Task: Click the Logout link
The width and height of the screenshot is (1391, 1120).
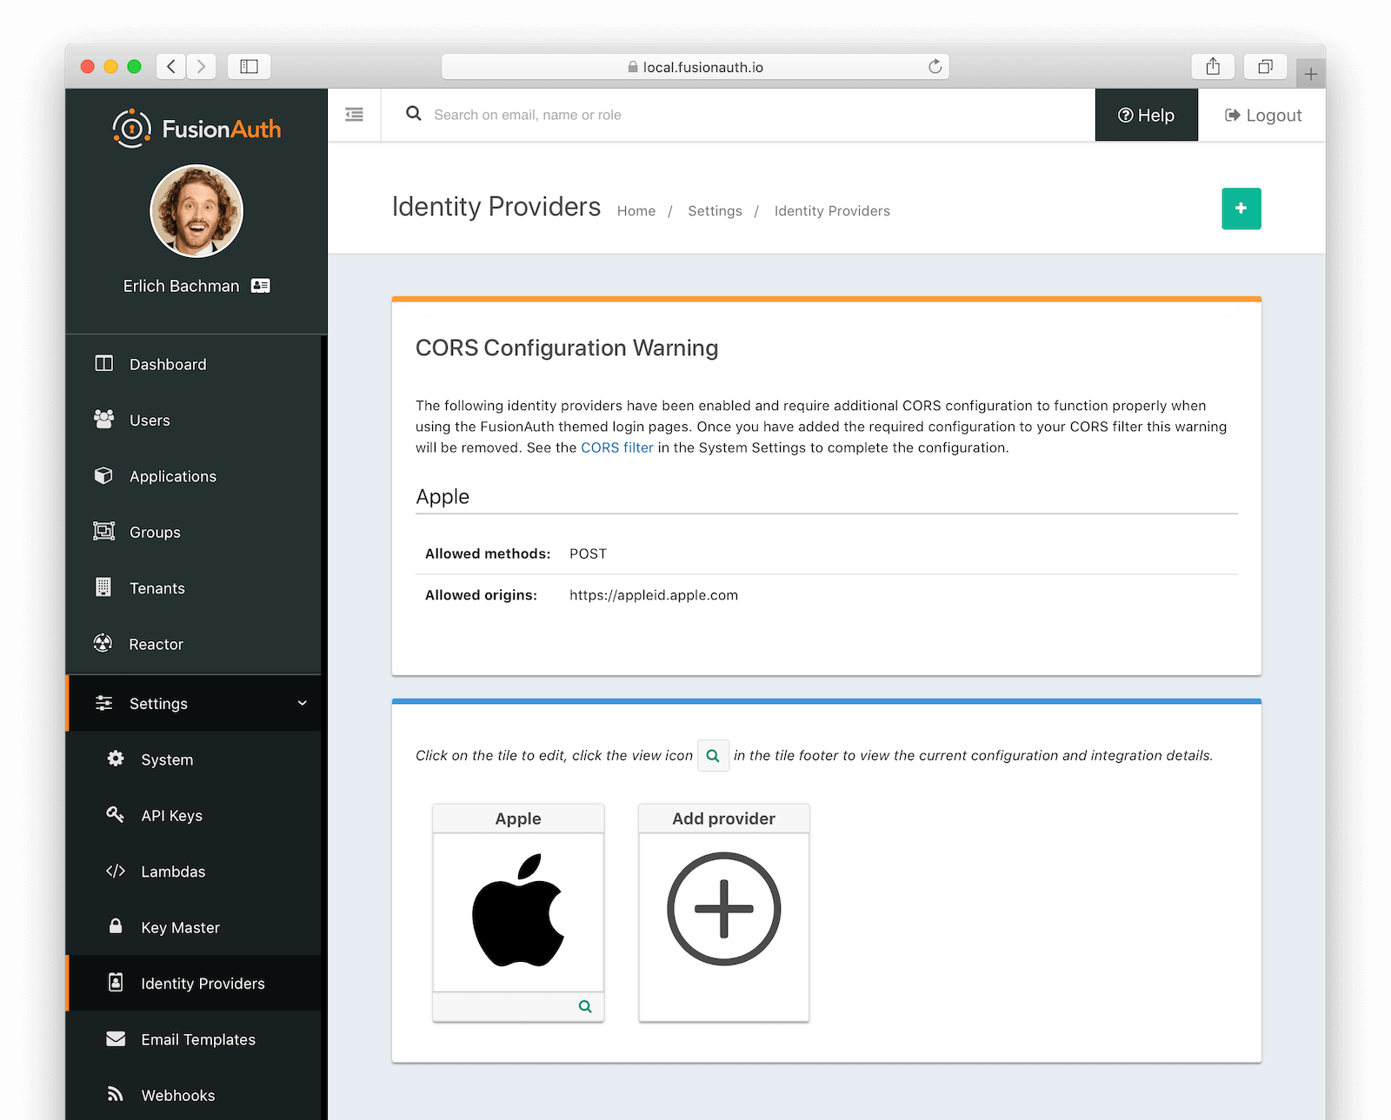Action: pos(1263,115)
